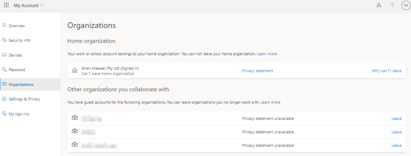Expand the My Account dropdown
Viewport: 411px width, 156px height.
[29, 6]
